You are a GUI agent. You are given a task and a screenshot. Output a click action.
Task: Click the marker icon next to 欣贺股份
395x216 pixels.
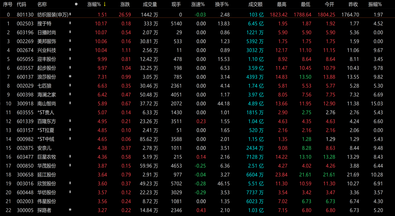coord(70,183)
